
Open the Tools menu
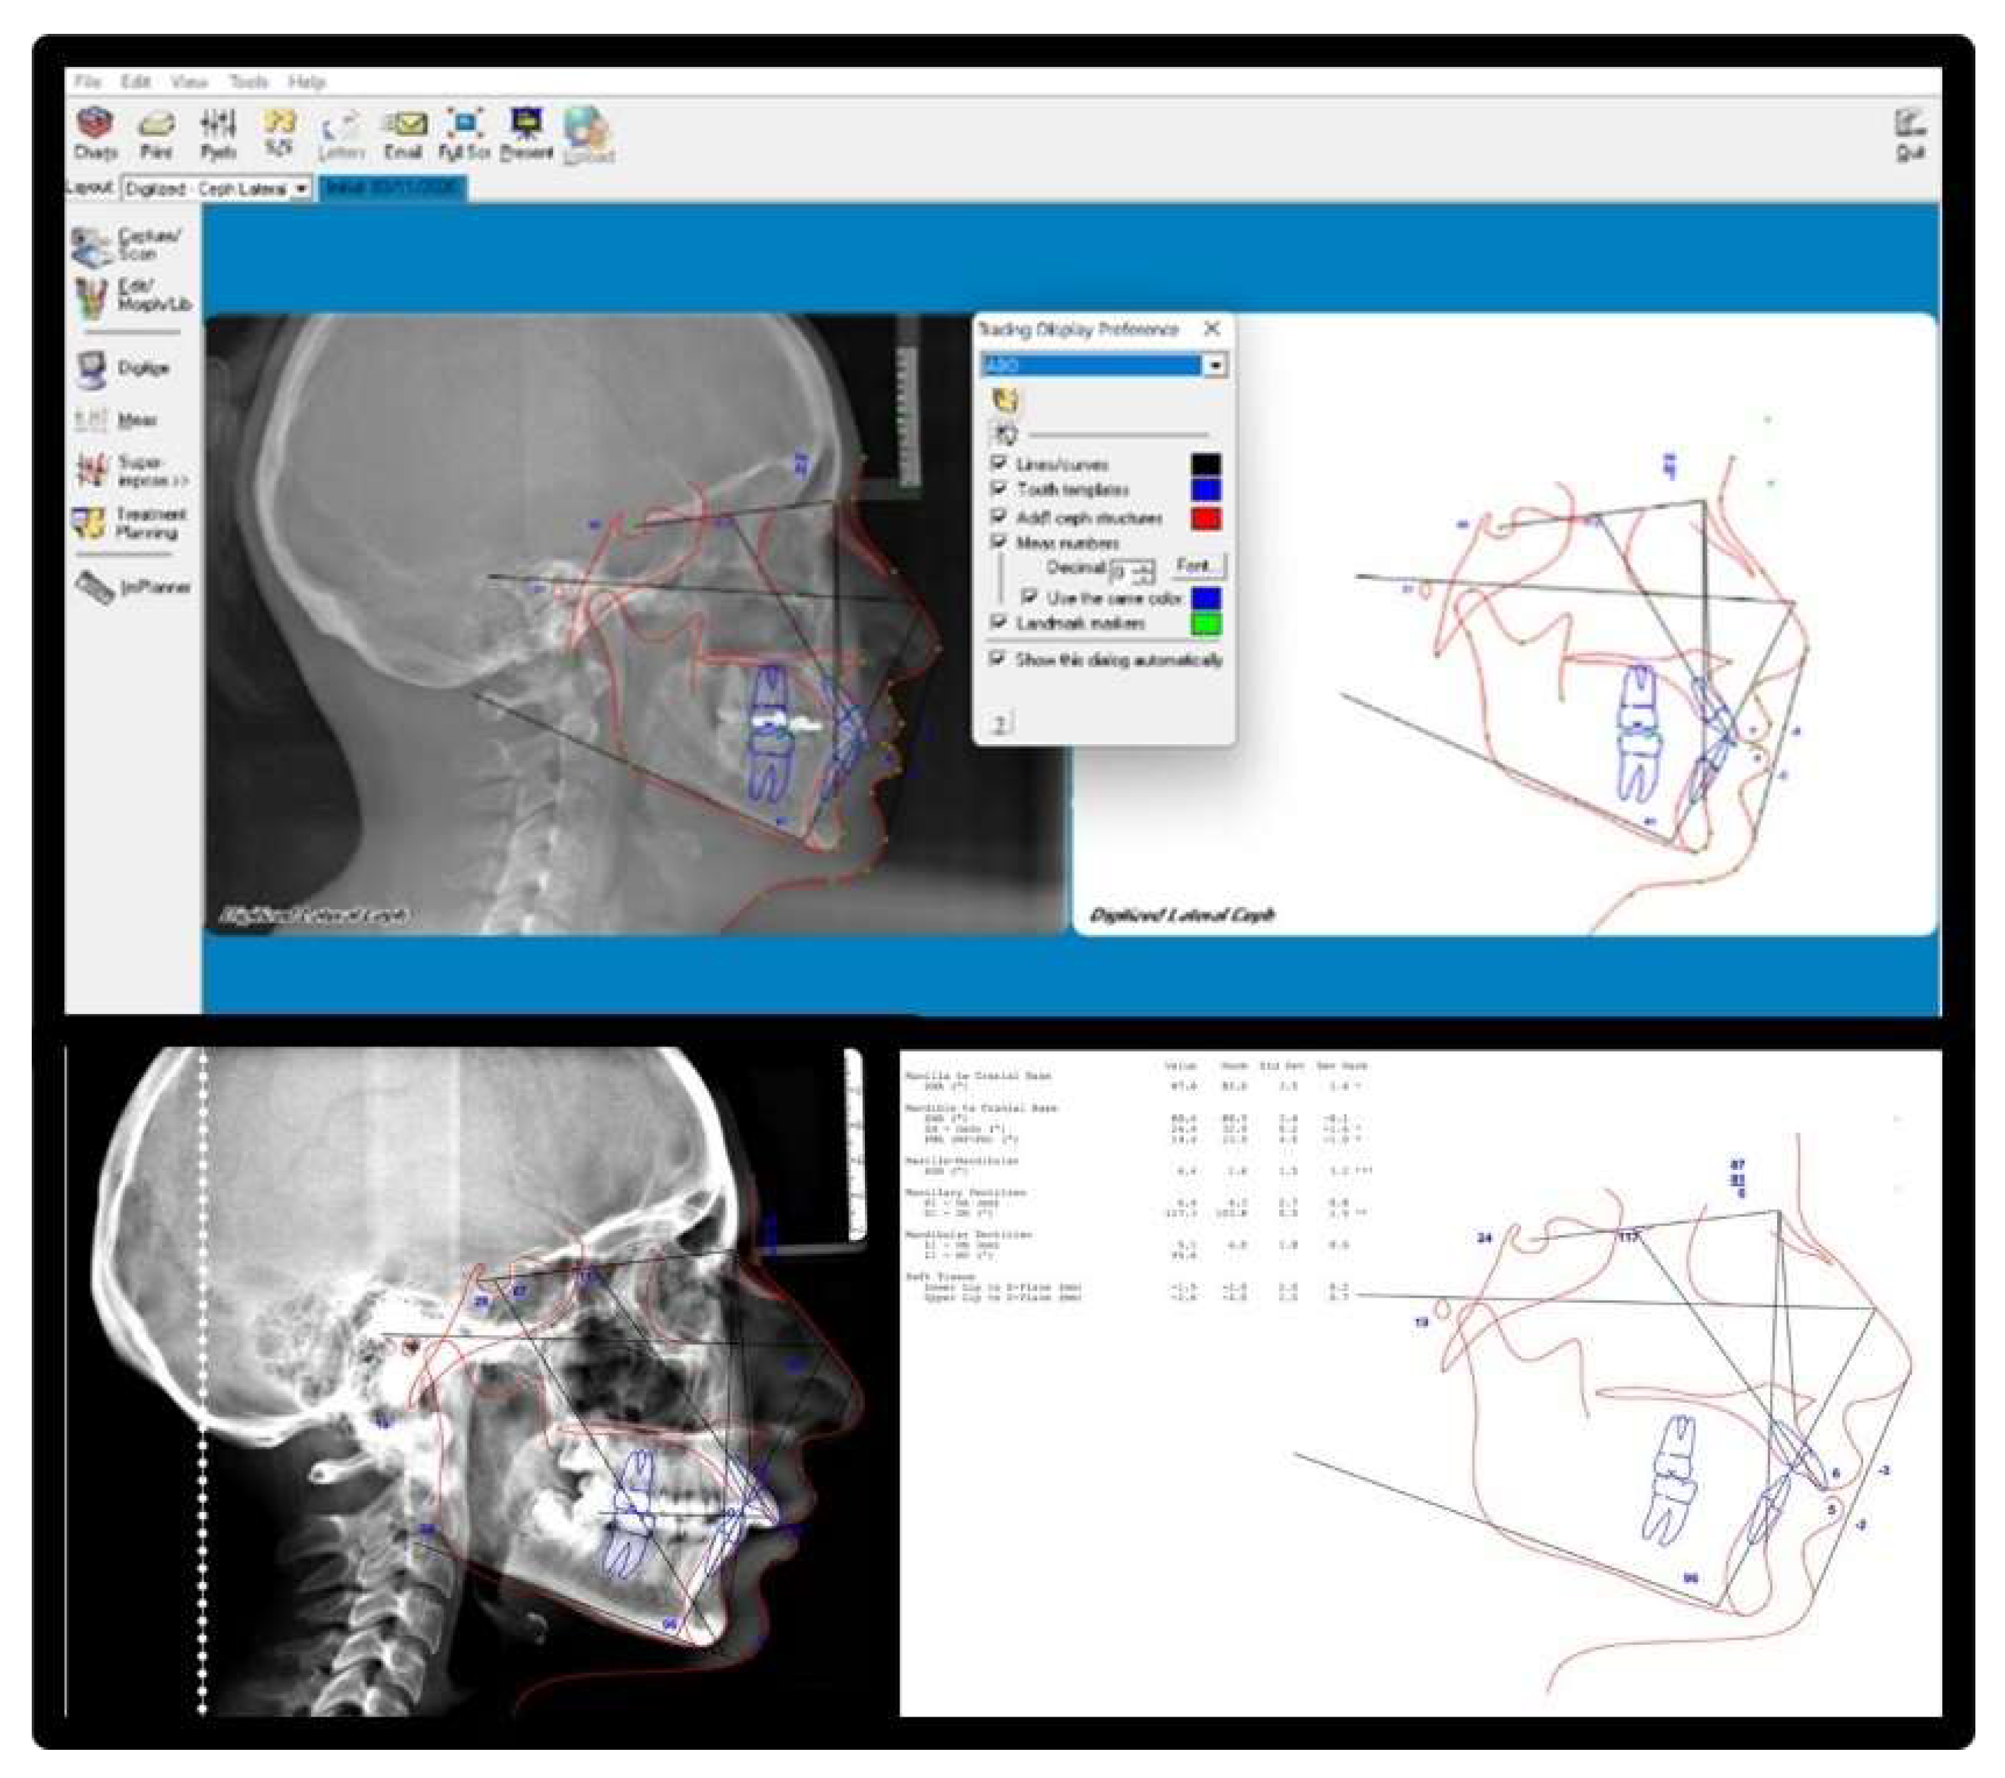click(248, 81)
